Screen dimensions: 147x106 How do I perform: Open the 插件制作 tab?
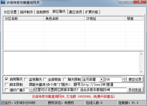click(x=26, y=12)
